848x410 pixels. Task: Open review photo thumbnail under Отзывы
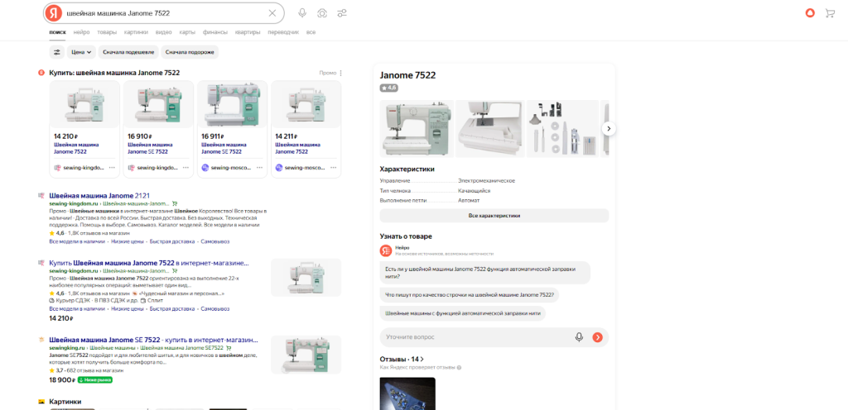pos(407,393)
